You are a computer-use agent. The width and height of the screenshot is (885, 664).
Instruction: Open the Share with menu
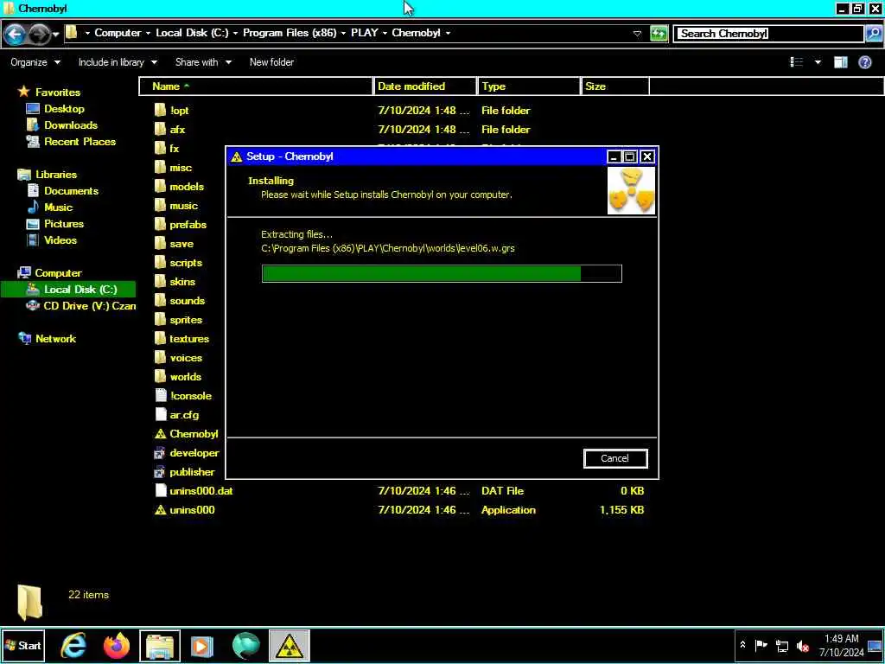[x=203, y=62]
